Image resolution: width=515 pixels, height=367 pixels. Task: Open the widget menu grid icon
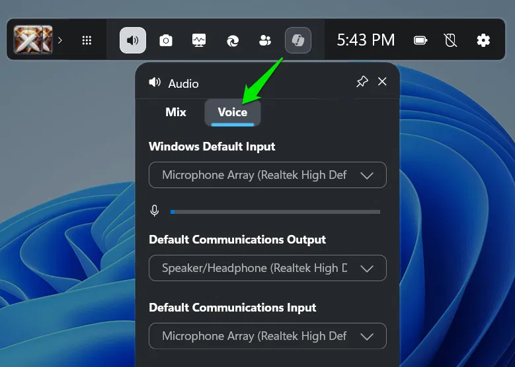[x=87, y=40]
